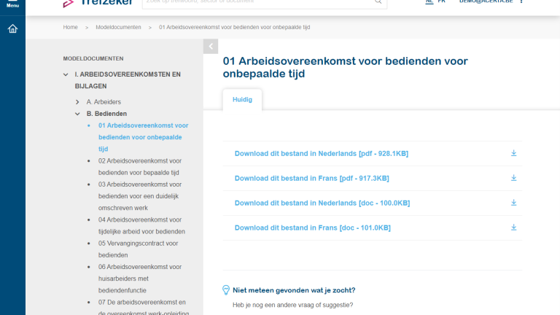The height and width of the screenshot is (315, 560).
Task: Click the current page title in the breadcrumb
Action: (x=234, y=27)
